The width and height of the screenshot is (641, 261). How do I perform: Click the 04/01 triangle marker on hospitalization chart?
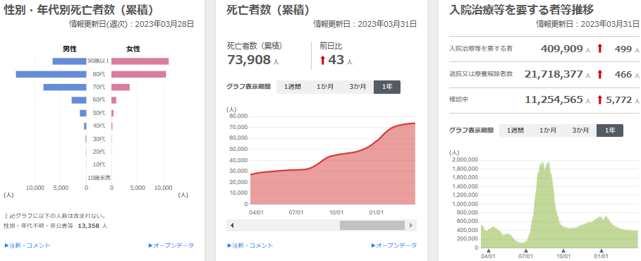(489, 251)
